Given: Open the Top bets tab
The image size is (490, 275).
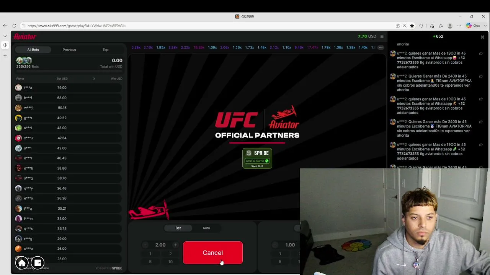Looking at the screenshot, I should click(x=105, y=50).
